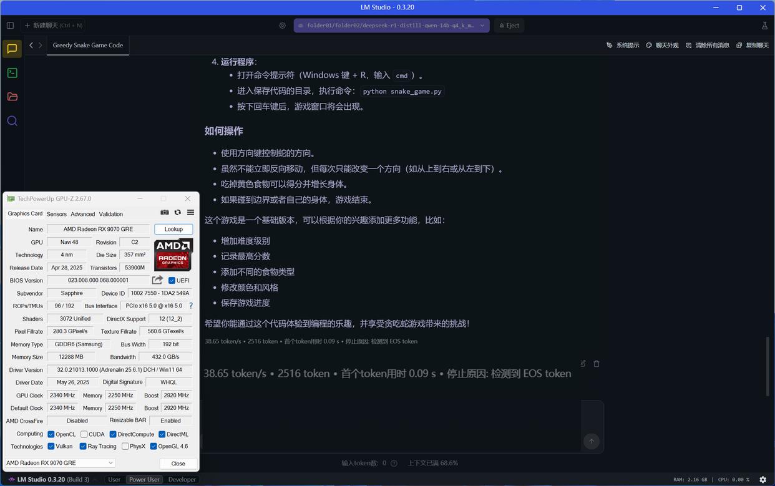Image resolution: width=775 pixels, height=486 pixels.
Task: Go forward with the right arrow
Action: point(41,45)
